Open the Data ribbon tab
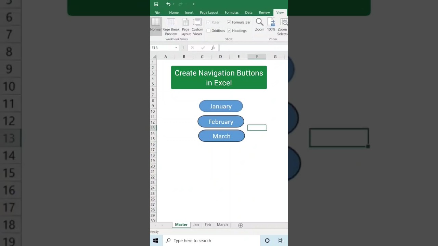 (249, 13)
